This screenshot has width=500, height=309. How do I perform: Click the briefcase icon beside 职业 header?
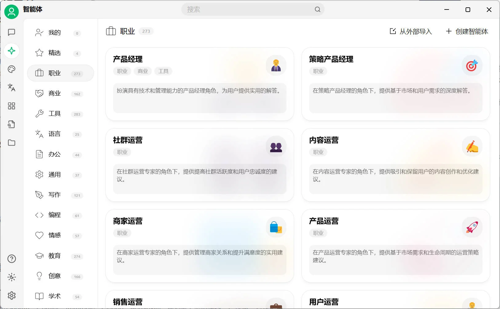tap(111, 31)
